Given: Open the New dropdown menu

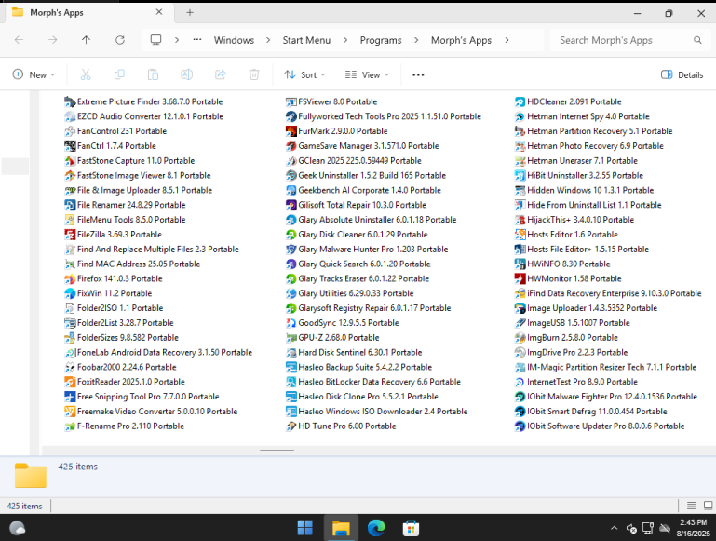Looking at the screenshot, I should click(x=34, y=74).
